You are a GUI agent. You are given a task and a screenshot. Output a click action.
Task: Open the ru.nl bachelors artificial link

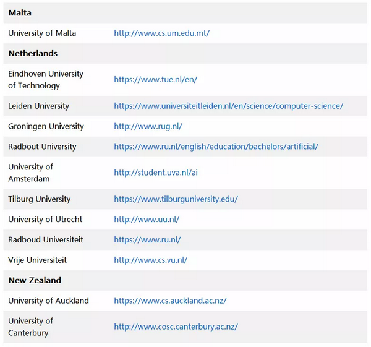[x=216, y=147]
